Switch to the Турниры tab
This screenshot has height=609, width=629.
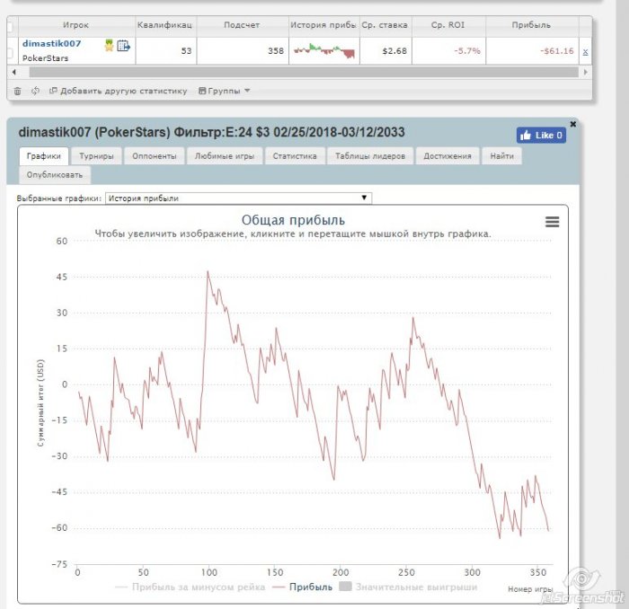click(95, 156)
